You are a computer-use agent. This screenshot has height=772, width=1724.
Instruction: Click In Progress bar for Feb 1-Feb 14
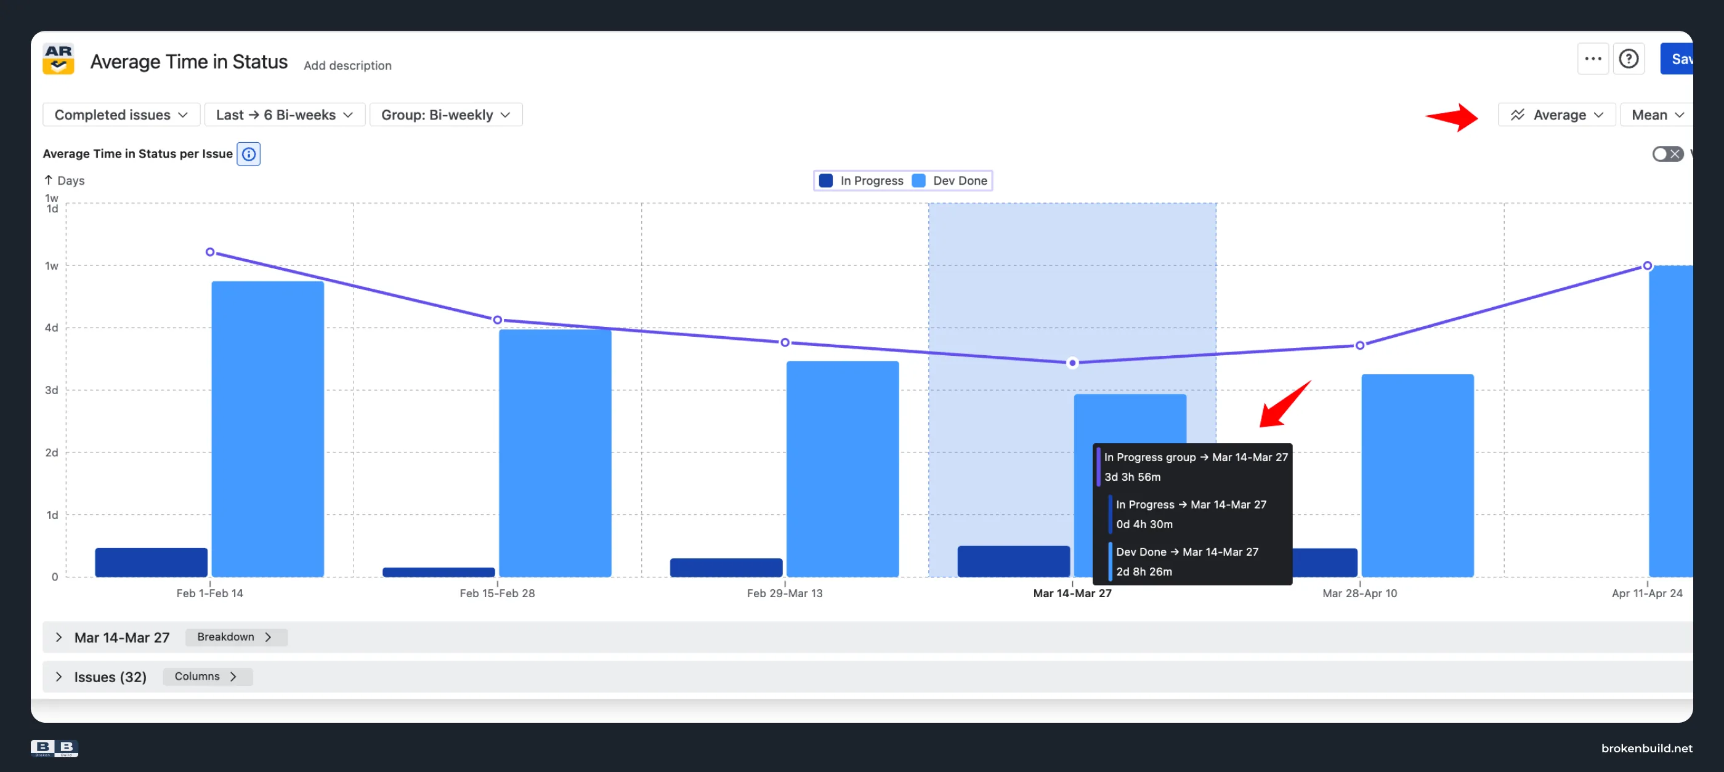(152, 563)
